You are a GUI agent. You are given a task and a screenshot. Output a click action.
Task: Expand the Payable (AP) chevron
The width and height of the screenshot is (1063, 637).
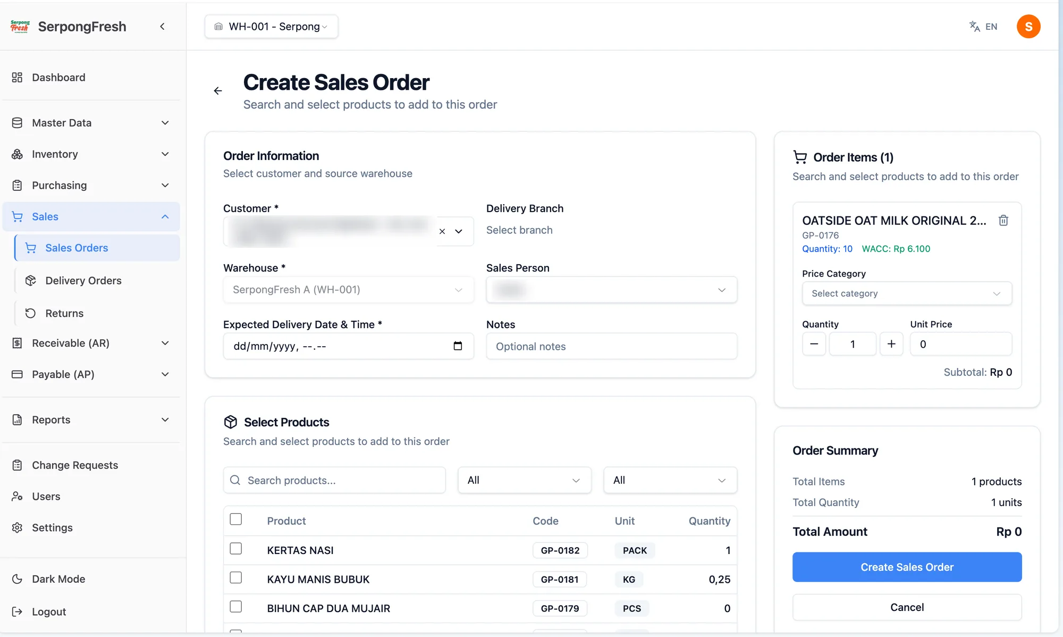click(165, 374)
